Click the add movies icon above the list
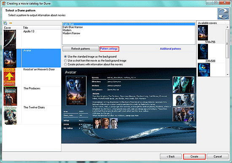Viewport: 232px width, 163px height. [x=5, y=23]
